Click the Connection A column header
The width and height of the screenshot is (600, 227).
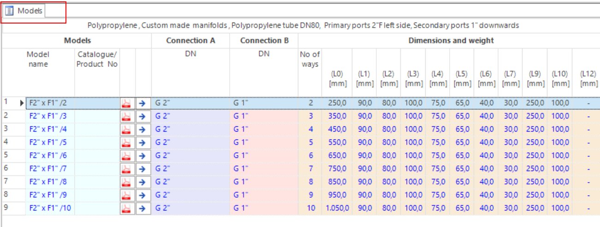[190, 41]
